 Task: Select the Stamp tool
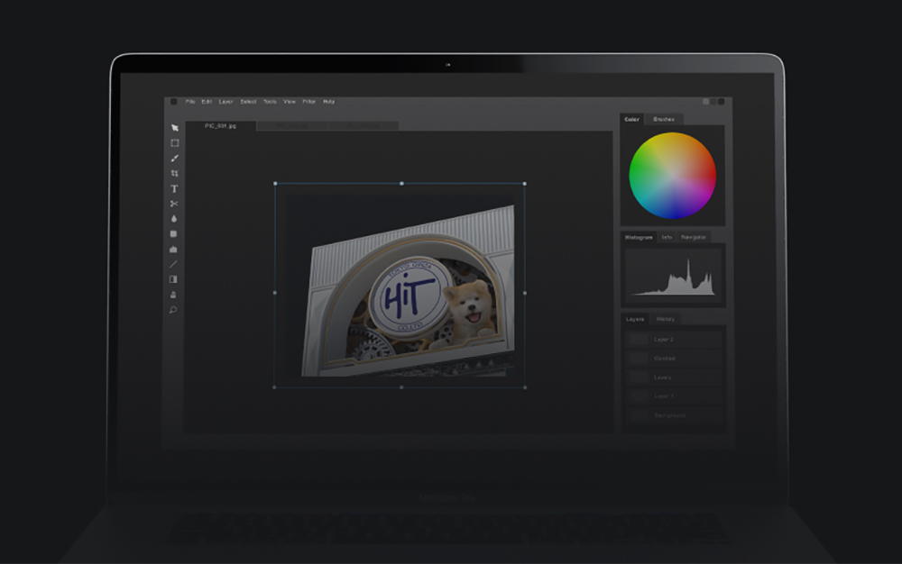173,295
